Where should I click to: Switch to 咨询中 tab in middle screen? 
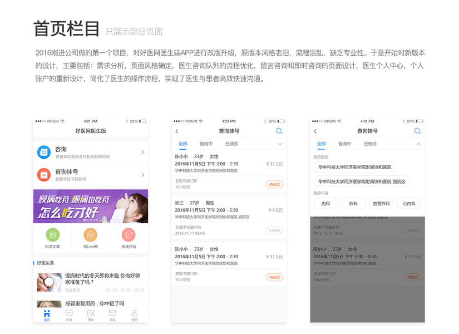(x=206, y=144)
